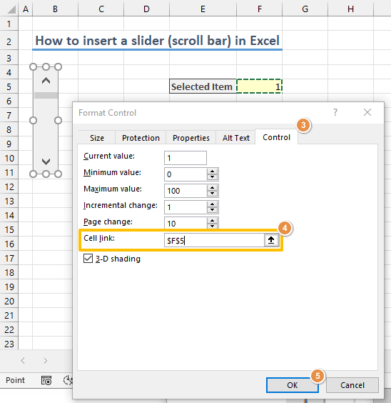Viewport: 391px width, 403px height.
Task: Close the Format Control dialog
Action: click(367, 112)
